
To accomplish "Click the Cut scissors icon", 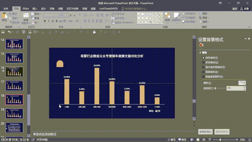I will click(x=10, y=14).
